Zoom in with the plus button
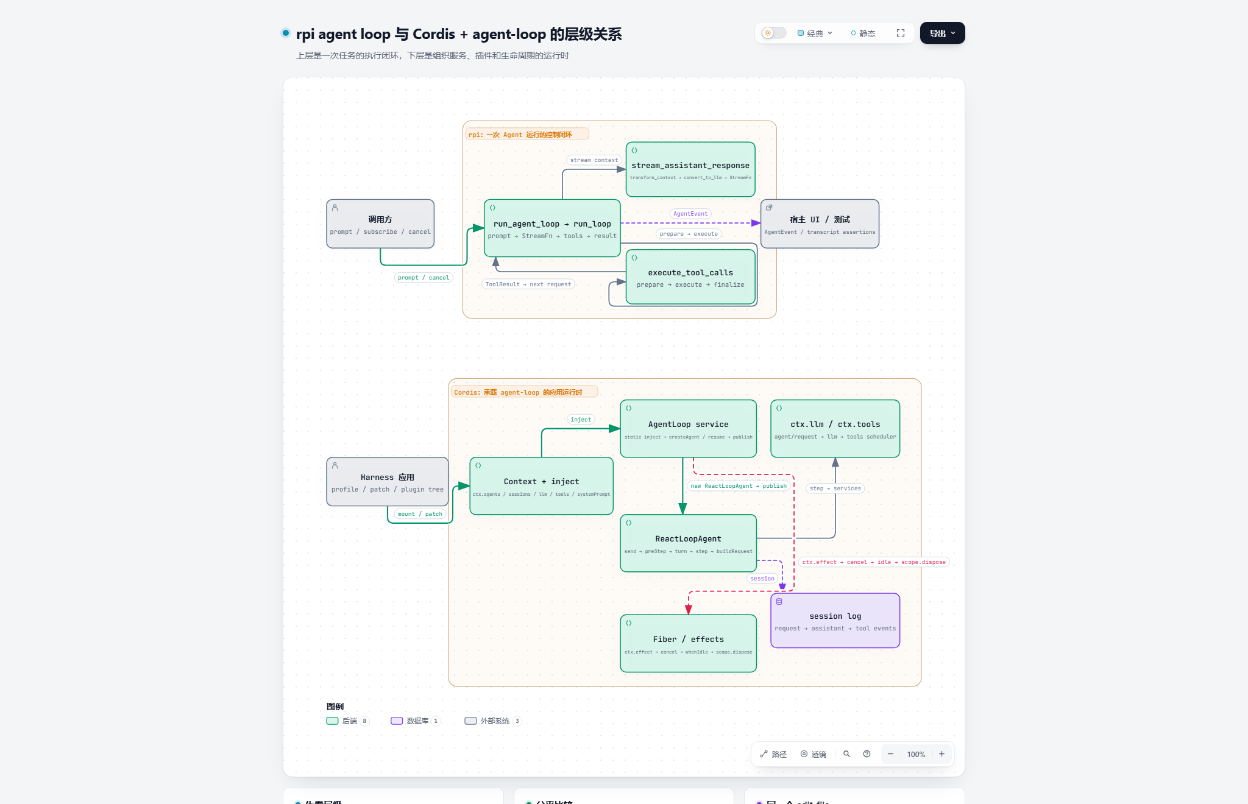Screen dimensions: 1248x804 [x=941, y=754]
